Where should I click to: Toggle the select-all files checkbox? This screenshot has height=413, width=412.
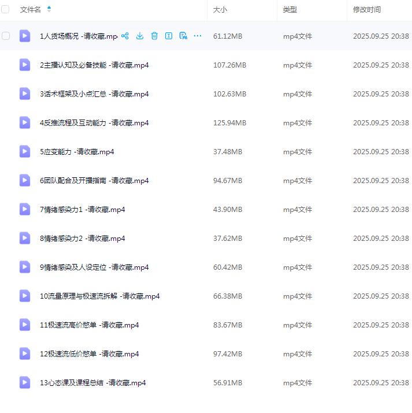[5, 9]
